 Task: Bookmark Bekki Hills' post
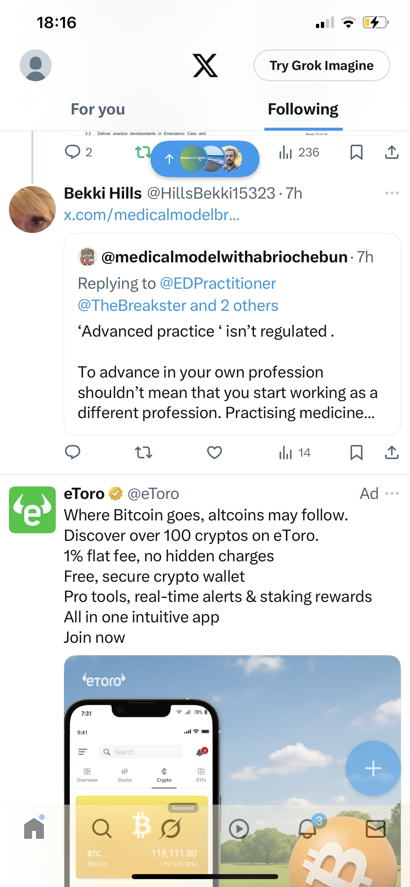(x=356, y=452)
